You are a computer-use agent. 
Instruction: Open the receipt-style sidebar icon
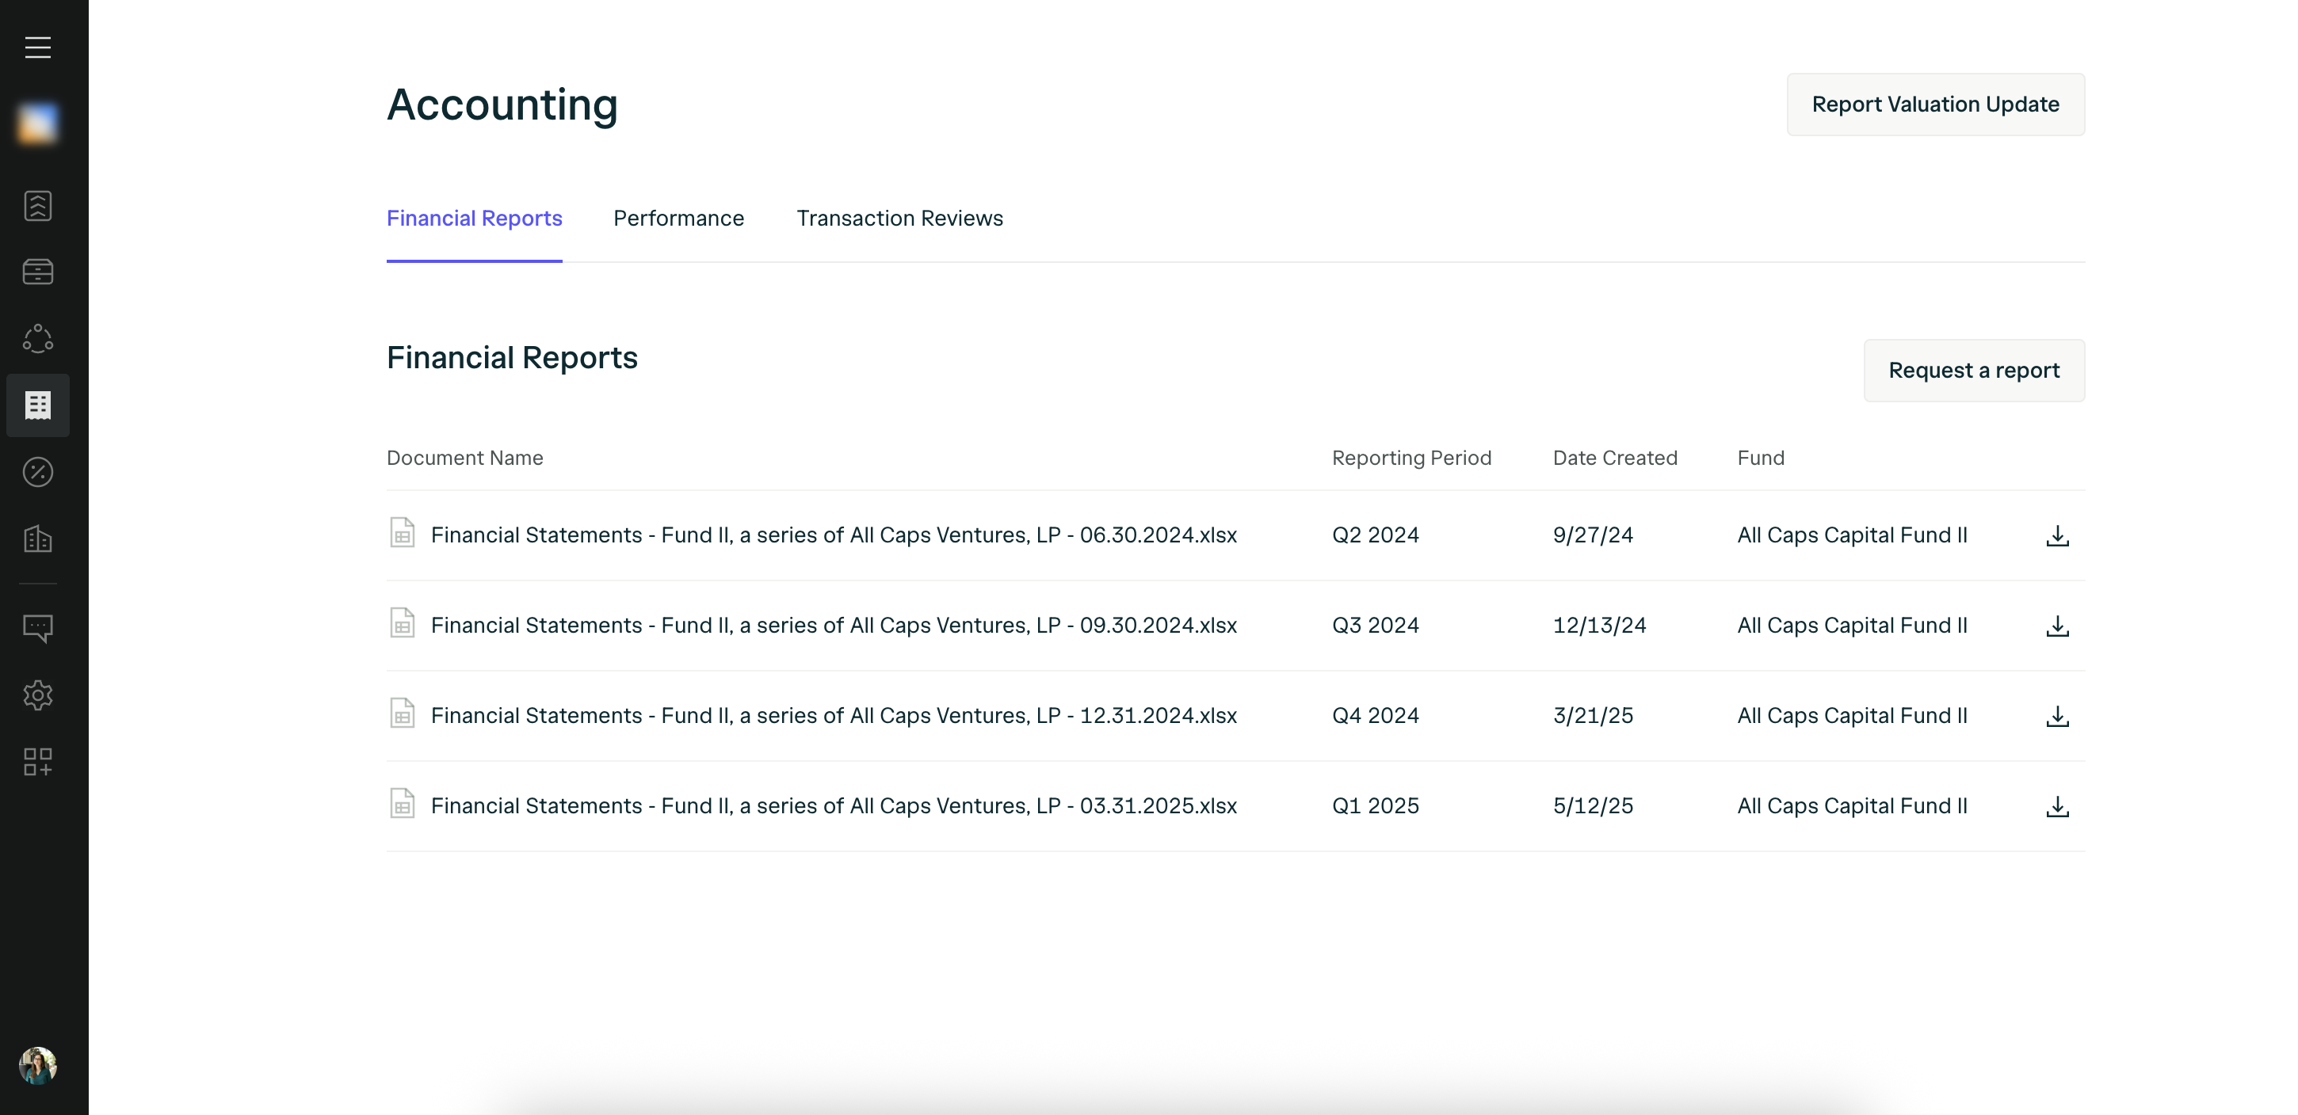pos(37,206)
